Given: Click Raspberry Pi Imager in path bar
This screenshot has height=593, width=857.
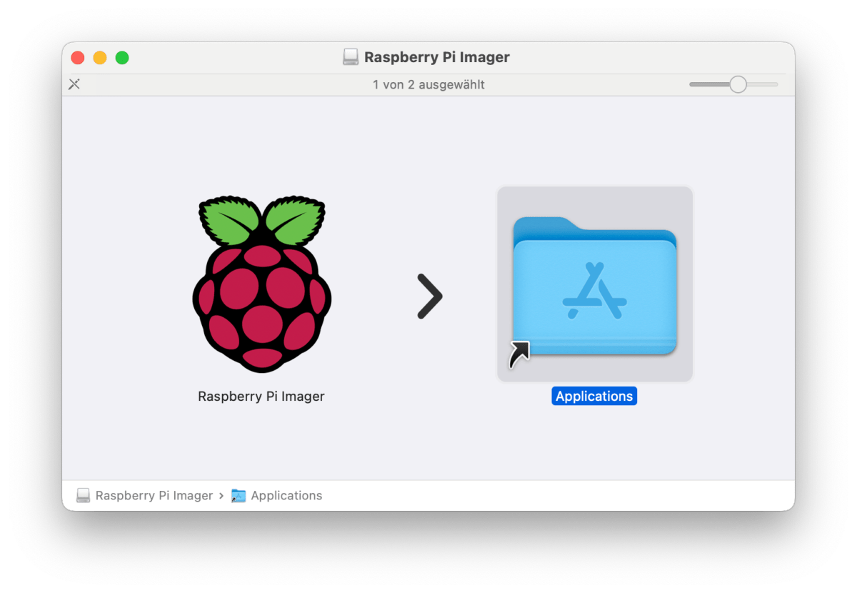Looking at the screenshot, I should click(154, 496).
